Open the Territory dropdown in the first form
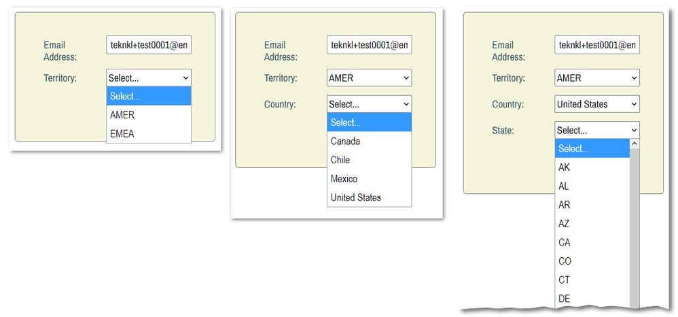Image resolution: width=678 pixels, height=317 pixels. pyautogui.click(x=149, y=78)
